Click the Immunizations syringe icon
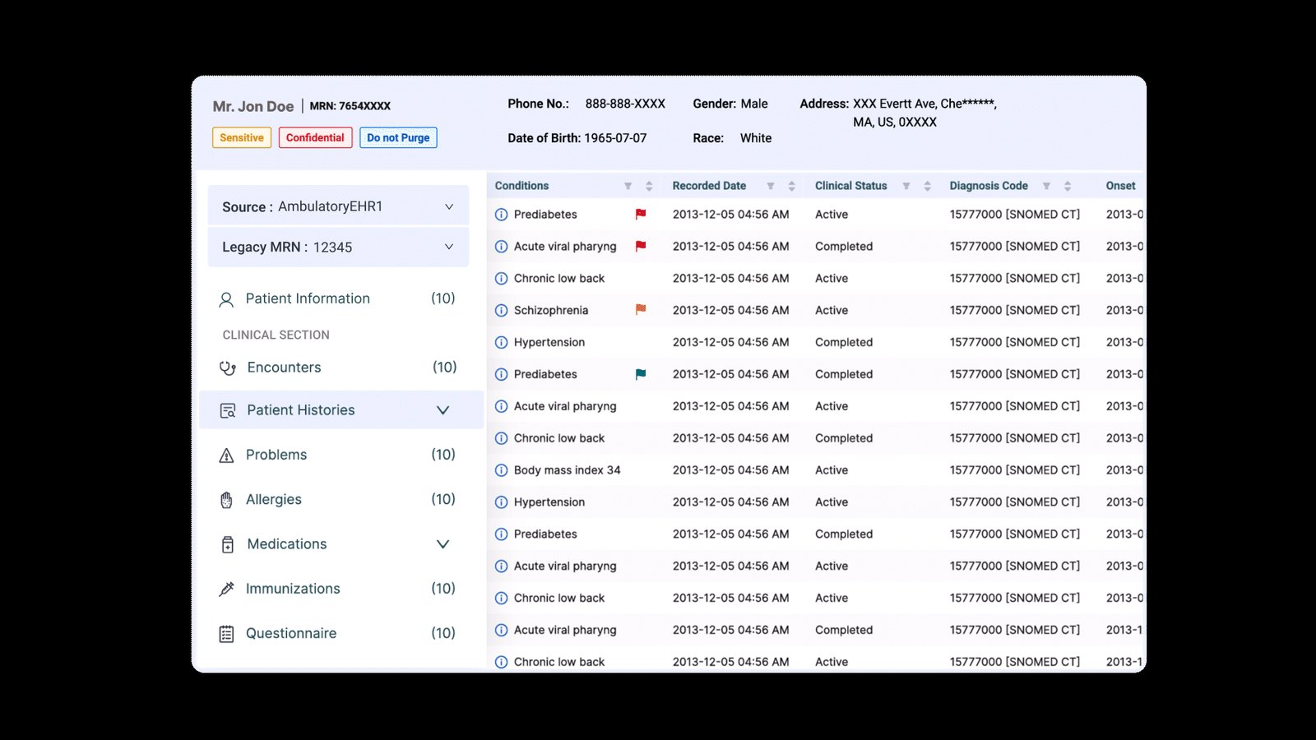Image resolution: width=1316 pixels, height=740 pixels. pyautogui.click(x=226, y=589)
